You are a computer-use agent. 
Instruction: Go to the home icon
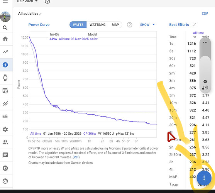[5, 39]
